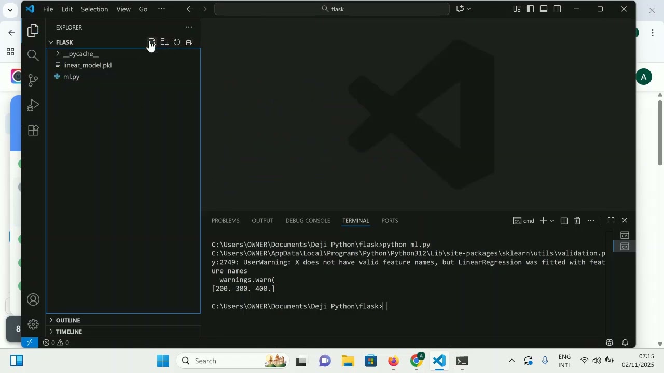Show hidden system tray icons
This screenshot has height=373, width=664.
tap(511, 361)
